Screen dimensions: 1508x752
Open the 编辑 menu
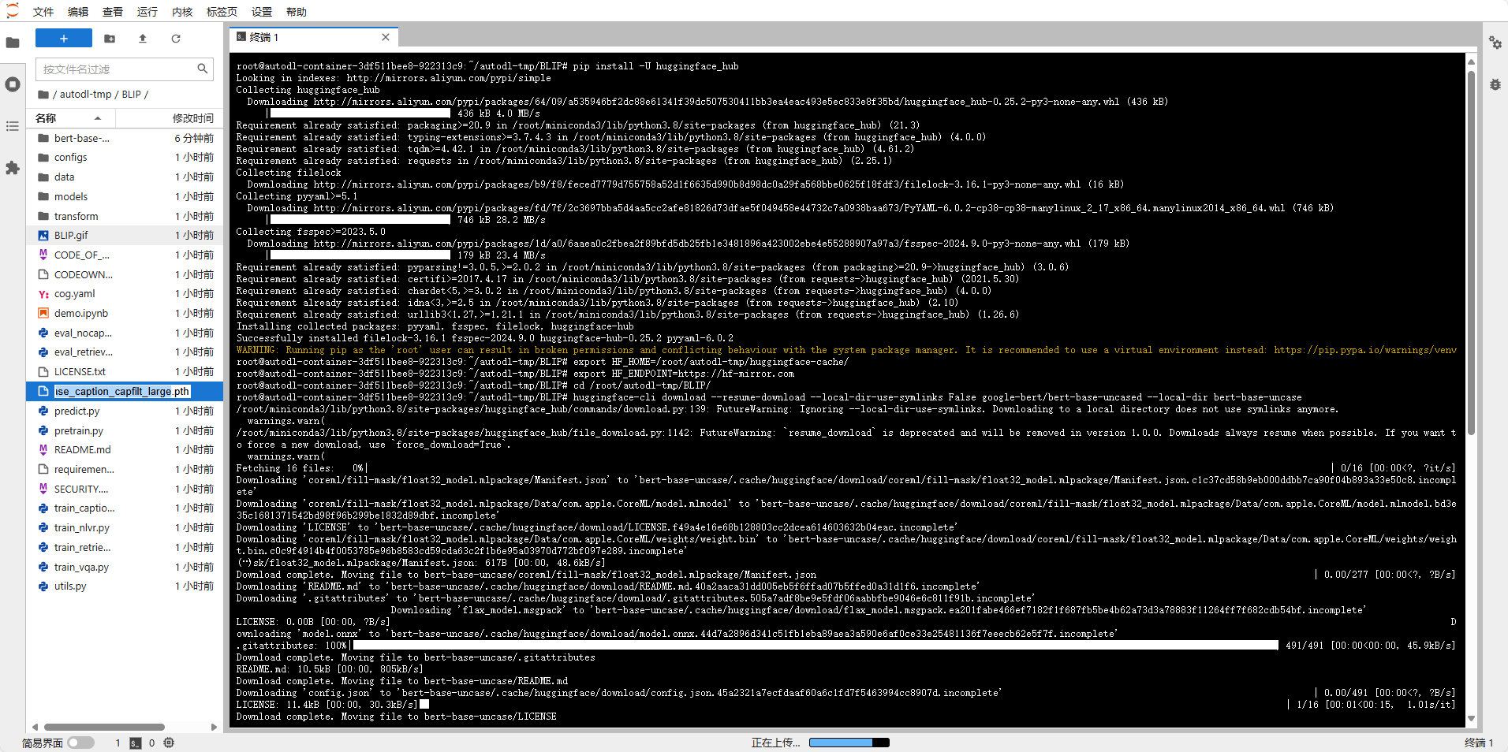(78, 12)
